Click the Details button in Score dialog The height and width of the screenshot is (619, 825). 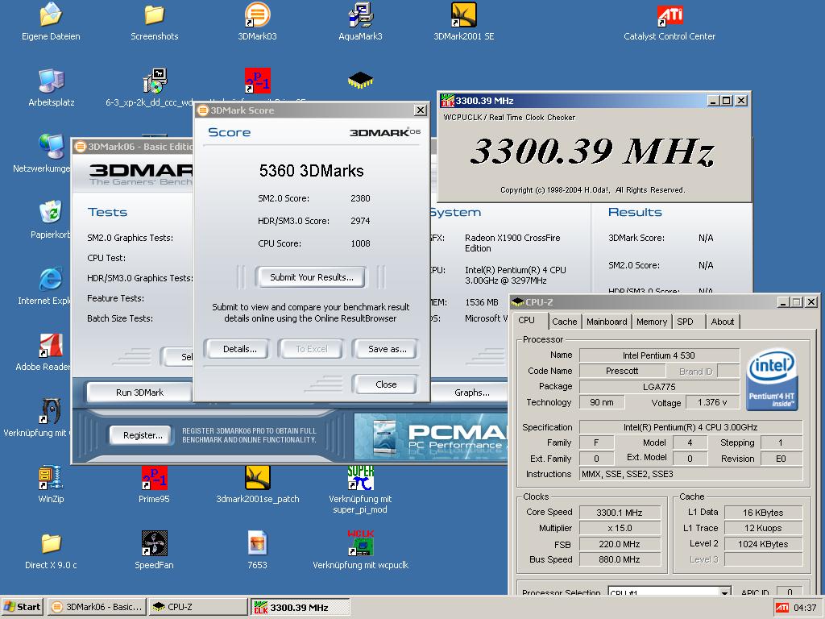click(x=239, y=349)
